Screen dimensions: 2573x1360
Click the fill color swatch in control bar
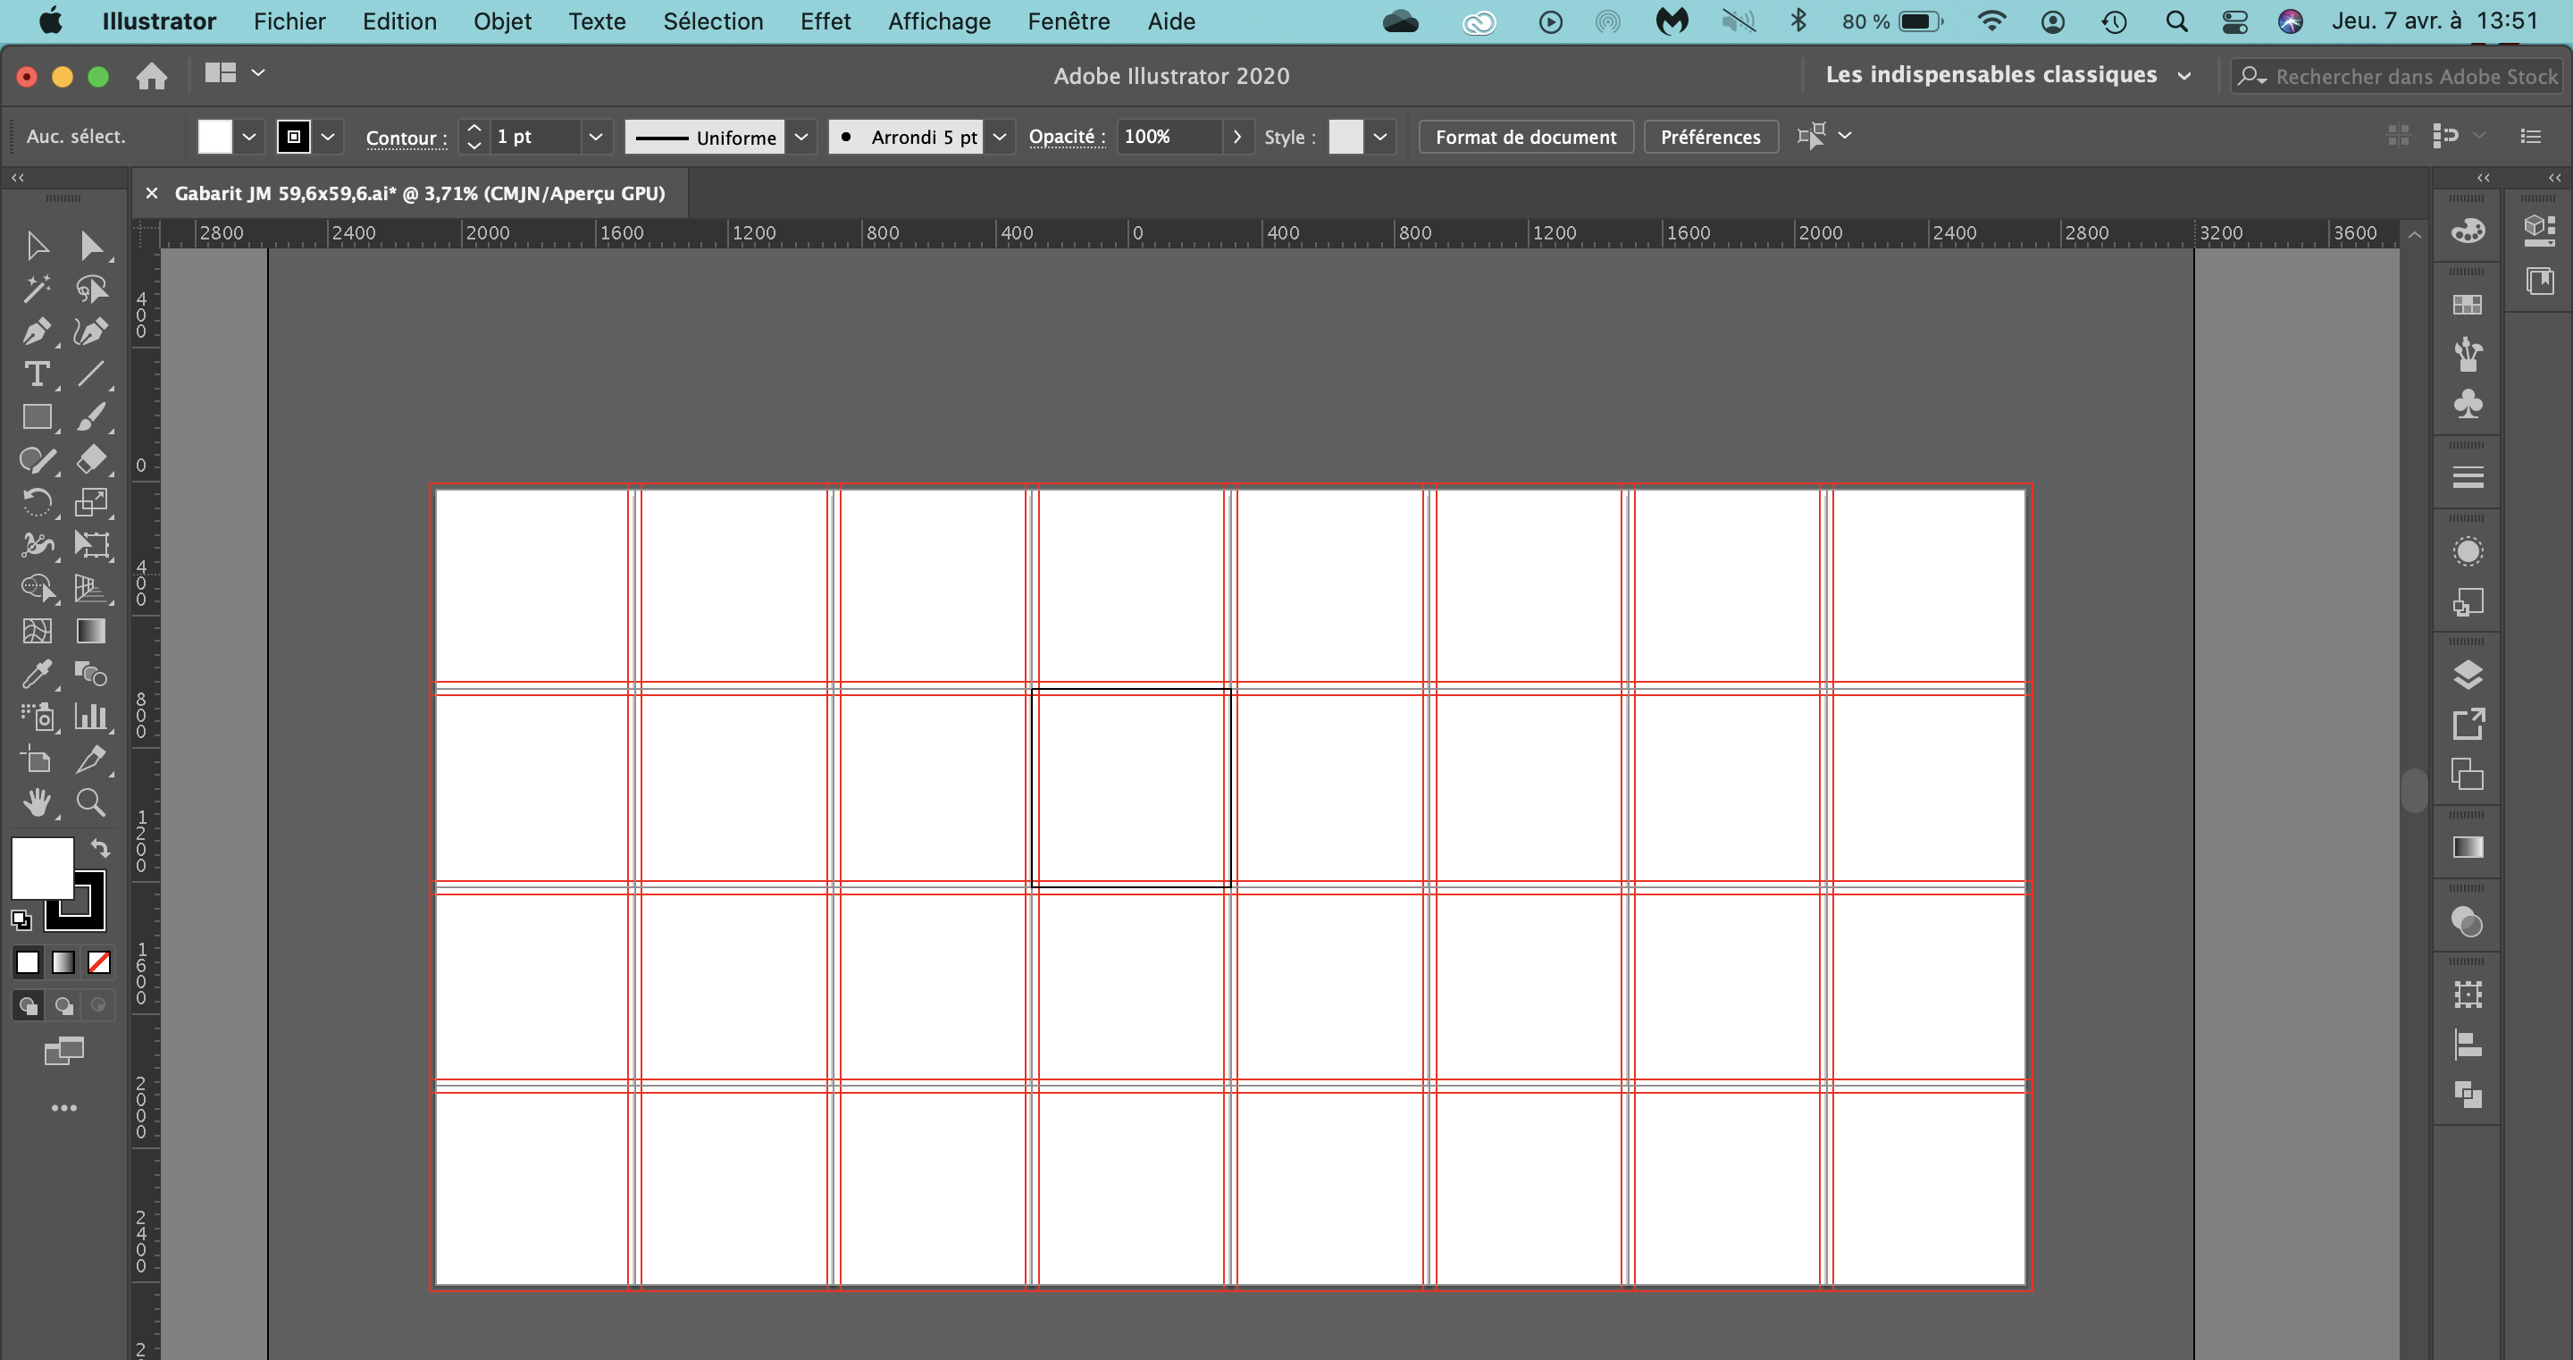click(x=214, y=137)
